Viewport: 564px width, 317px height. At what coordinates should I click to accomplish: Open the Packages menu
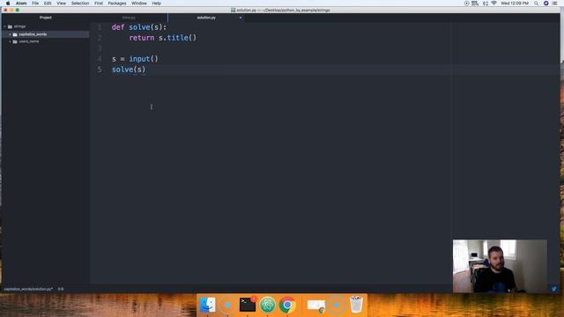click(117, 4)
